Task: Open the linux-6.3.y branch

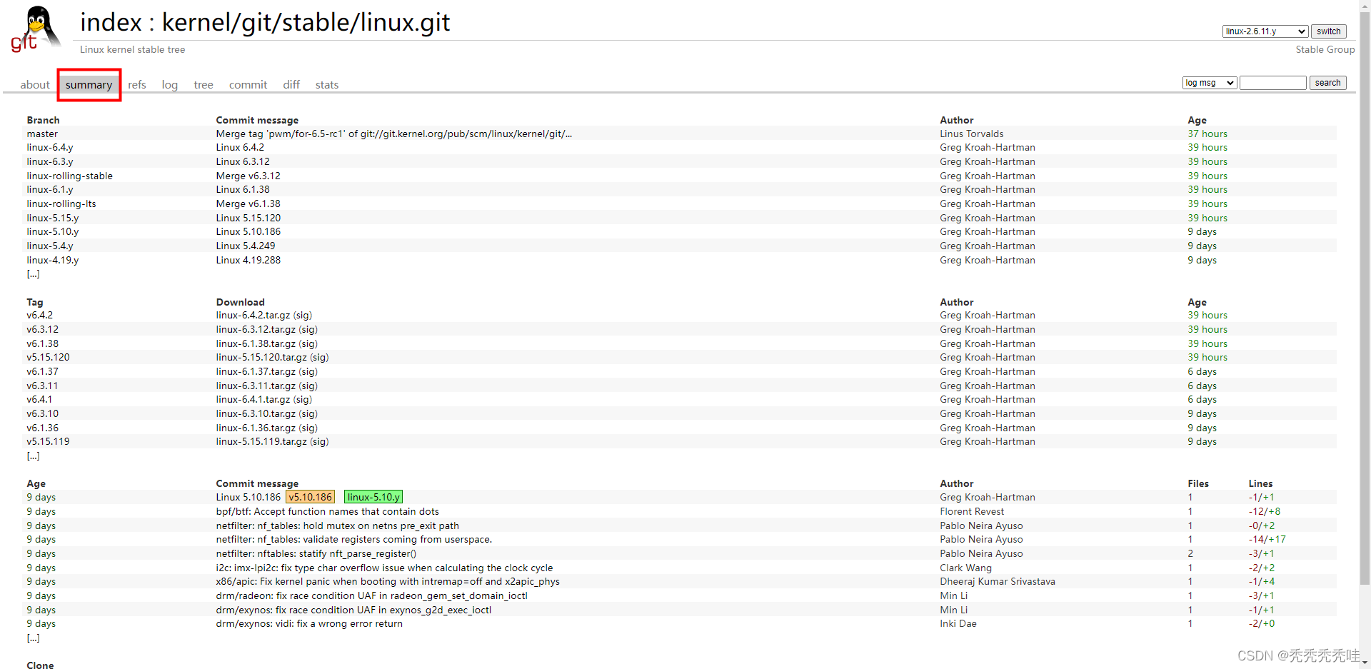Action: pyautogui.click(x=50, y=162)
